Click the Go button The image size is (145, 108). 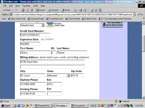140,14
